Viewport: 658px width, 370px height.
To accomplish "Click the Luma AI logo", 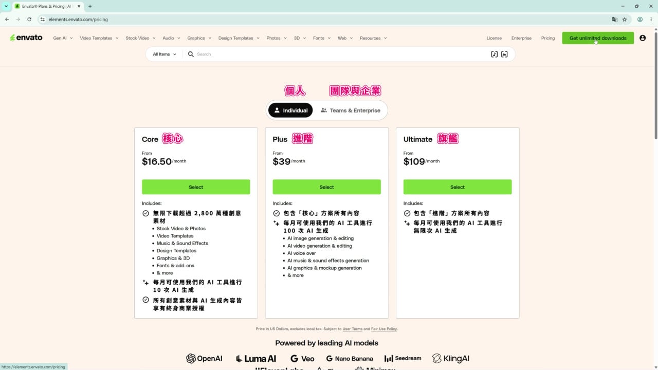I will click(255, 358).
